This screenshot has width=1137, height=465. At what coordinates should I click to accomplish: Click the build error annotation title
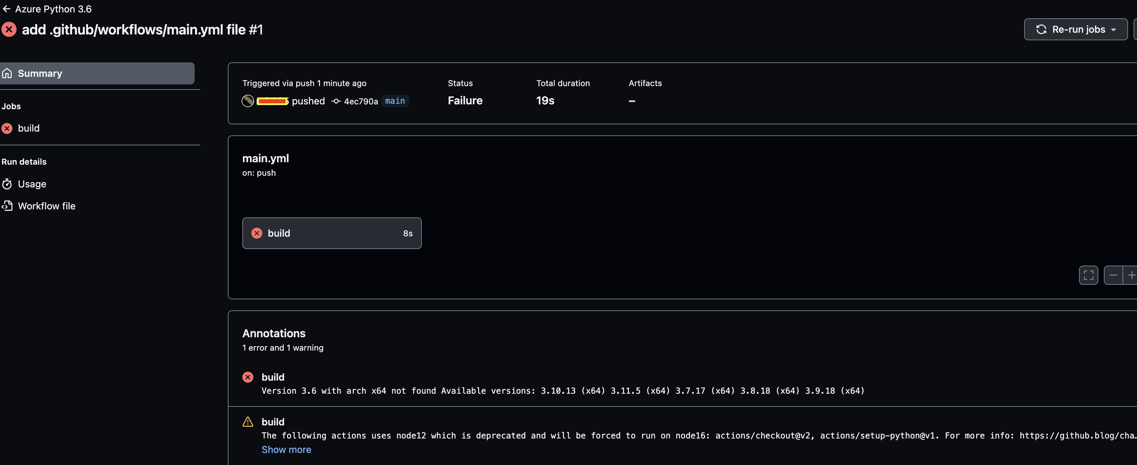(273, 378)
